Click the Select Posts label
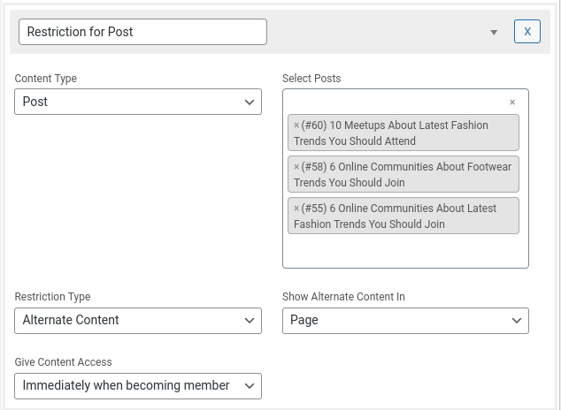 [x=311, y=79]
